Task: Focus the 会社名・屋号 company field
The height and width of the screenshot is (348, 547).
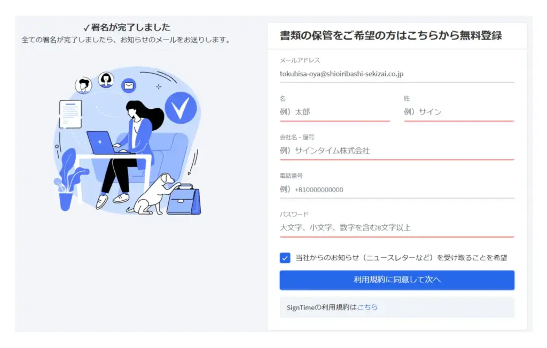Action: coord(397,151)
